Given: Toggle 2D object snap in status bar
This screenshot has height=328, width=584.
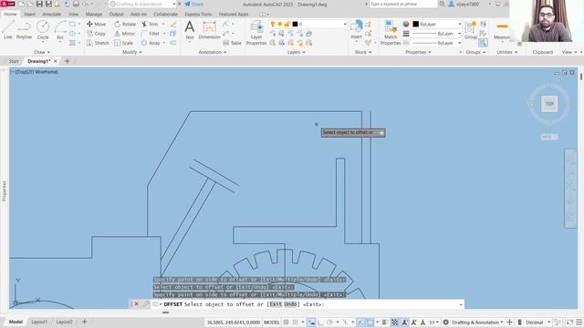Looking at the screenshot, I should (x=370, y=322).
